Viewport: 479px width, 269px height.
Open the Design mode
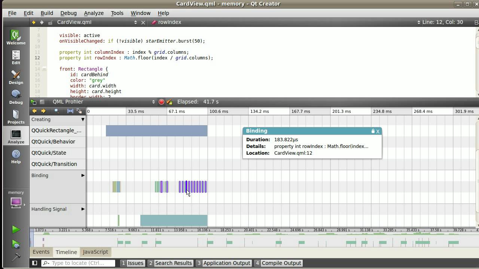(16, 77)
